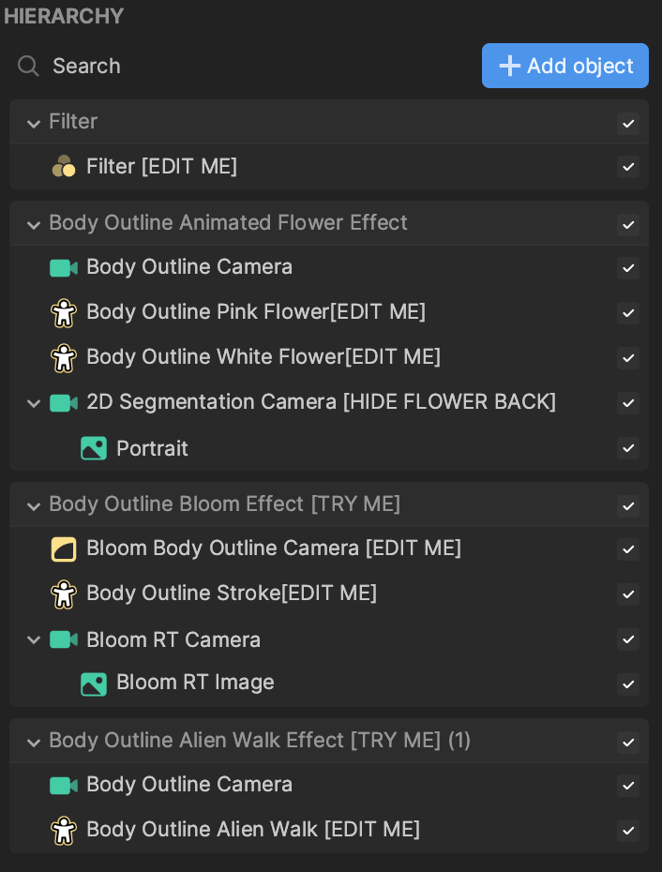Click the Bloom Body Outline Camera icon
Image resolution: width=662 pixels, height=872 pixels.
tap(64, 549)
